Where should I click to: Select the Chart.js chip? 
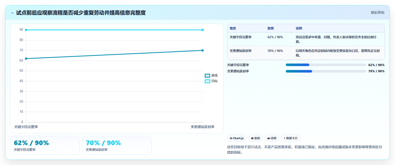click(236, 138)
